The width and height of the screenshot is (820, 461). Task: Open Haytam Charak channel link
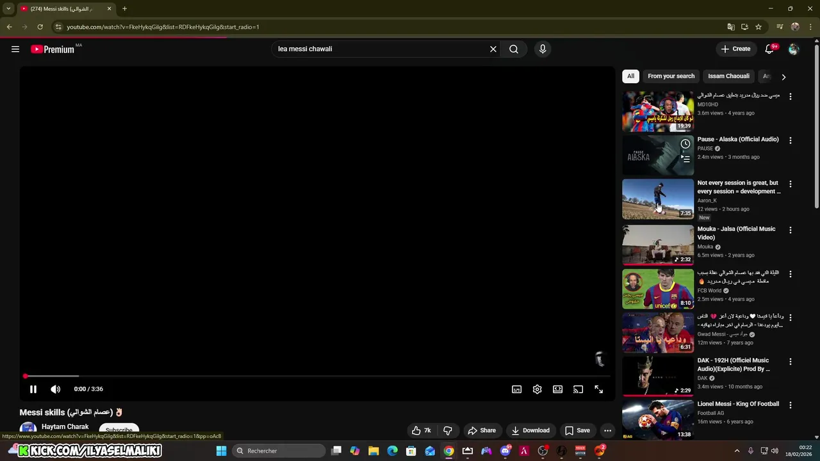[65, 426]
